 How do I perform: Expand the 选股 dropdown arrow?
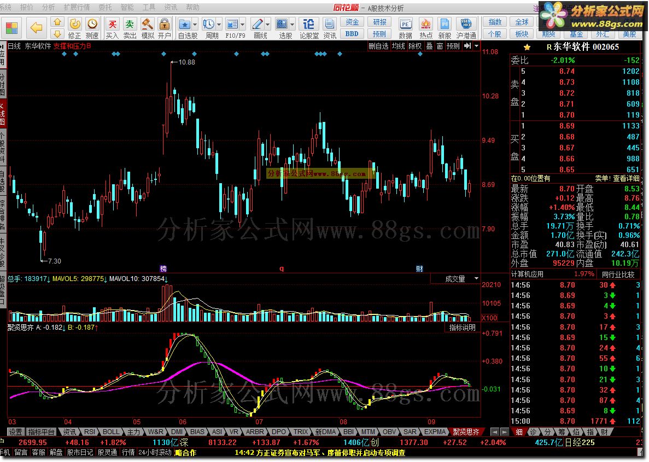click(292, 25)
